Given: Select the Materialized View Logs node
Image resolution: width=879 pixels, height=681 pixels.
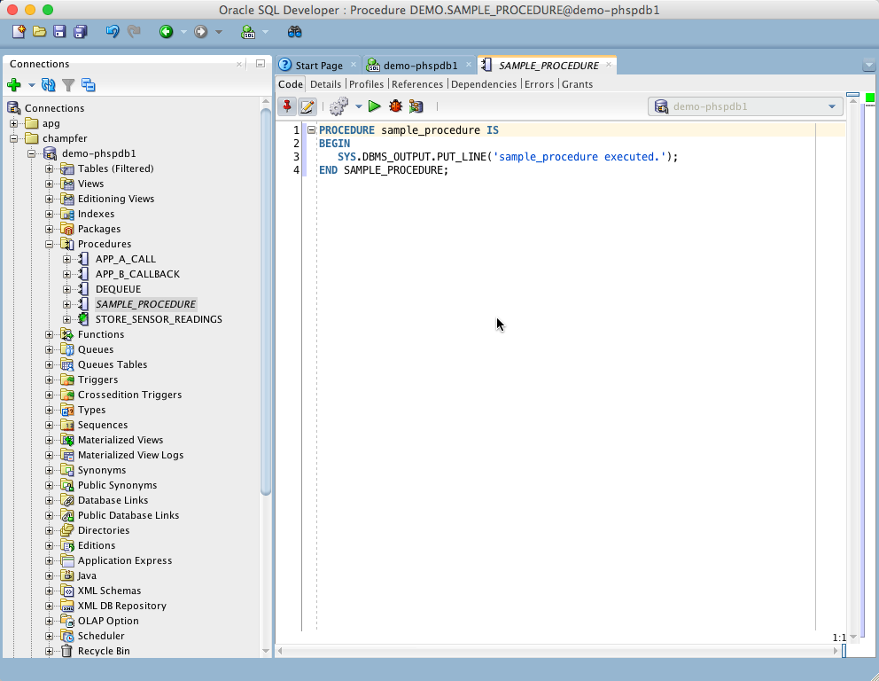Looking at the screenshot, I should point(130,455).
